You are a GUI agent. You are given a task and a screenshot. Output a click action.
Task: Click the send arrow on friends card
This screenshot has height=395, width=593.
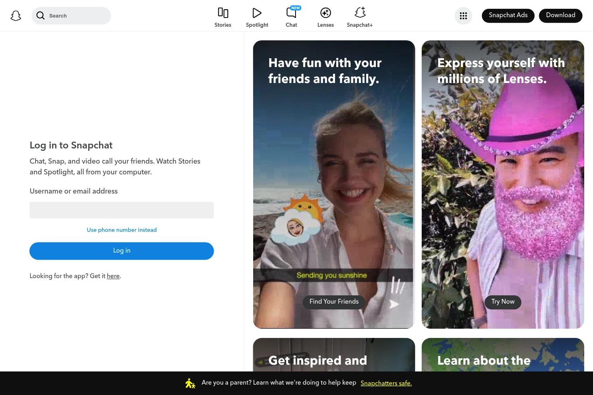[394, 304]
